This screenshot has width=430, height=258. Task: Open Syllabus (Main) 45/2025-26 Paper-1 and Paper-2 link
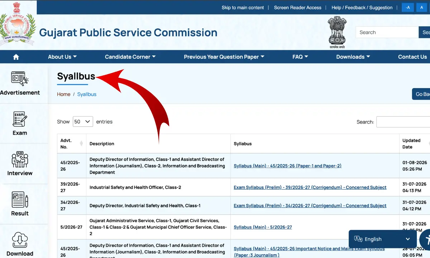pos(287,166)
